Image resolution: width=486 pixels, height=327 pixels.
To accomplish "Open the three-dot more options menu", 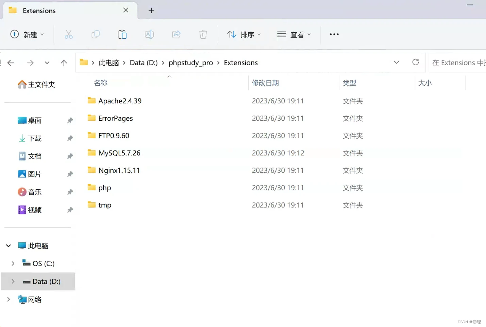I will 334,34.
